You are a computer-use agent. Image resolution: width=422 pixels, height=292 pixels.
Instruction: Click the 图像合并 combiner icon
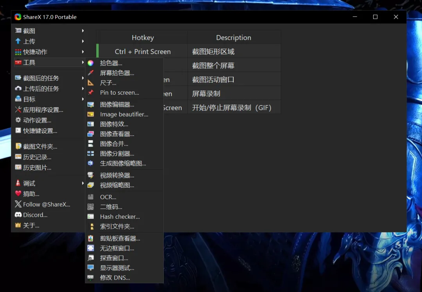tap(91, 144)
